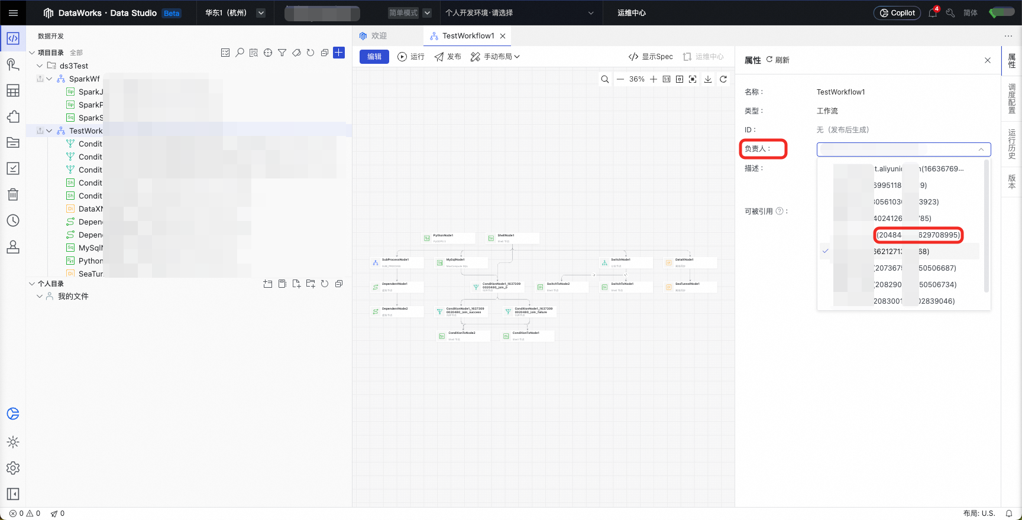Select the checked owner option in list
The width and height of the screenshot is (1022, 520).
pyautogui.click(x=898, y=251)
